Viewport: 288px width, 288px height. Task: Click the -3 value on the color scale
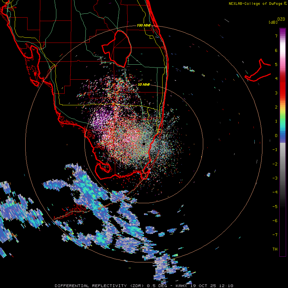click(275, 178)
